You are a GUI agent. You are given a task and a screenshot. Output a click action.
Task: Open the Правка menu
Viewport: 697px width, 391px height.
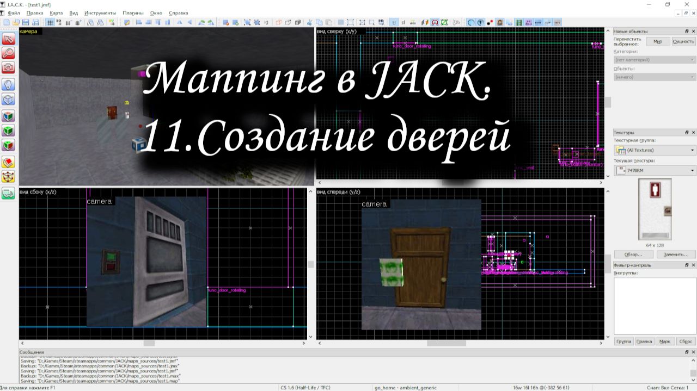[35, 13]
